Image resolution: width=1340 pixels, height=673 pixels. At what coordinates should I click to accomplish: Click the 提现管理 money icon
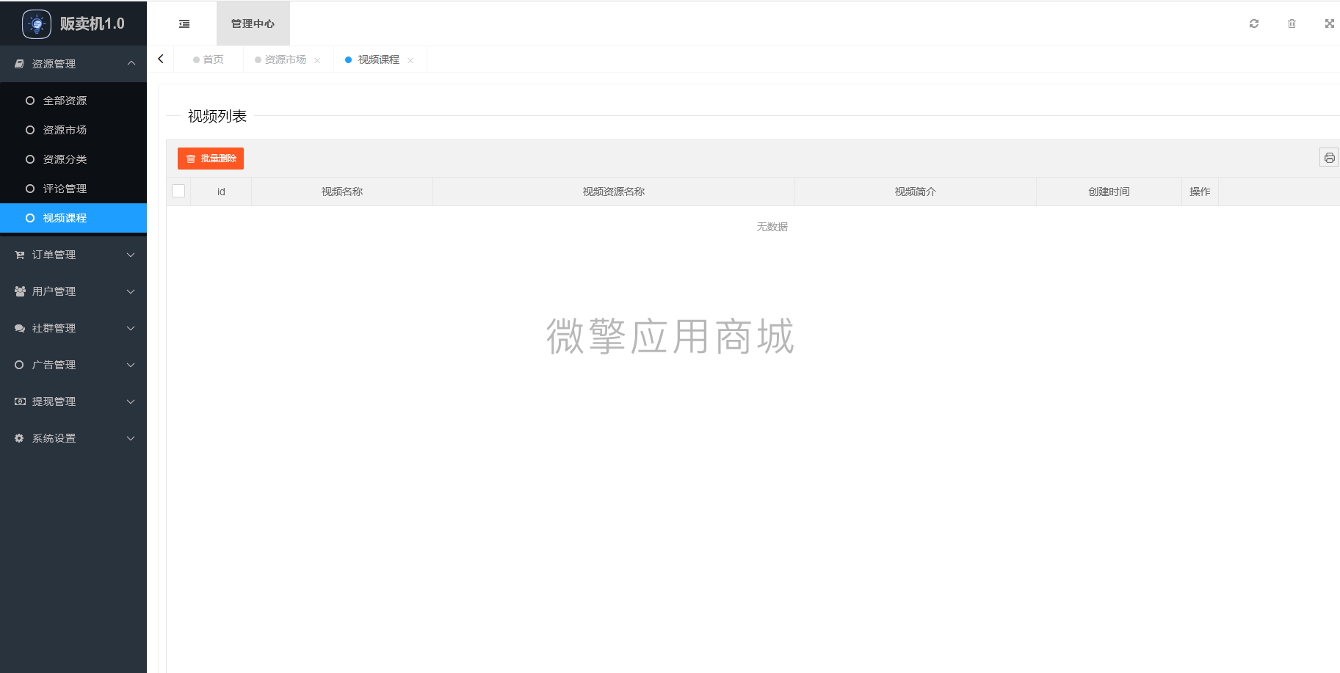20,401
